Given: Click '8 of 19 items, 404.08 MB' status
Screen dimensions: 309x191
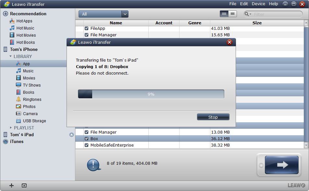Looking at the screenshot, I should pos(132,163).
